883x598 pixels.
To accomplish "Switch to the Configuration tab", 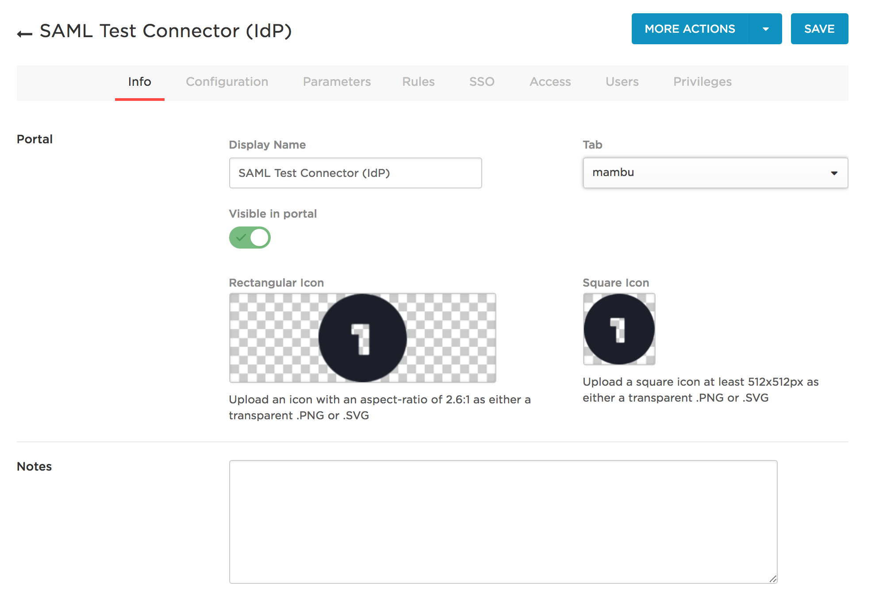I will coord(227,82).
